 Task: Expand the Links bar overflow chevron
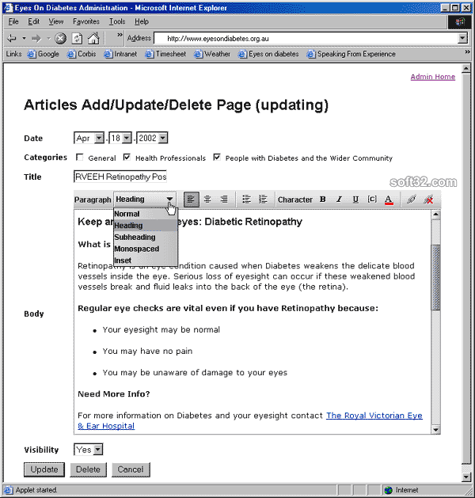tap(467, 51)
